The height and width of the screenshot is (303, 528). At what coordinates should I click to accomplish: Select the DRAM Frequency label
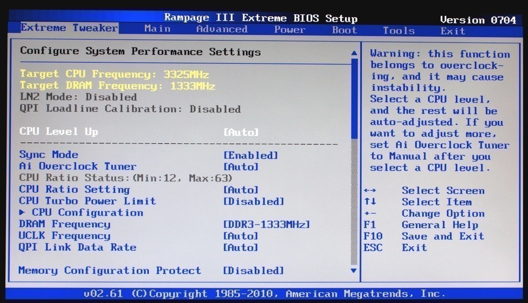65,224
